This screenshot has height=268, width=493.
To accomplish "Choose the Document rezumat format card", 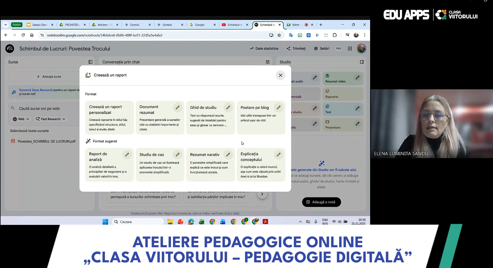I will coord(160,118).
